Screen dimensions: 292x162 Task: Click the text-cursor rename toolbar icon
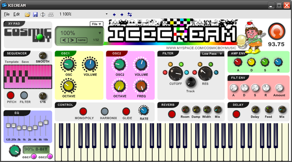(43, 15)
